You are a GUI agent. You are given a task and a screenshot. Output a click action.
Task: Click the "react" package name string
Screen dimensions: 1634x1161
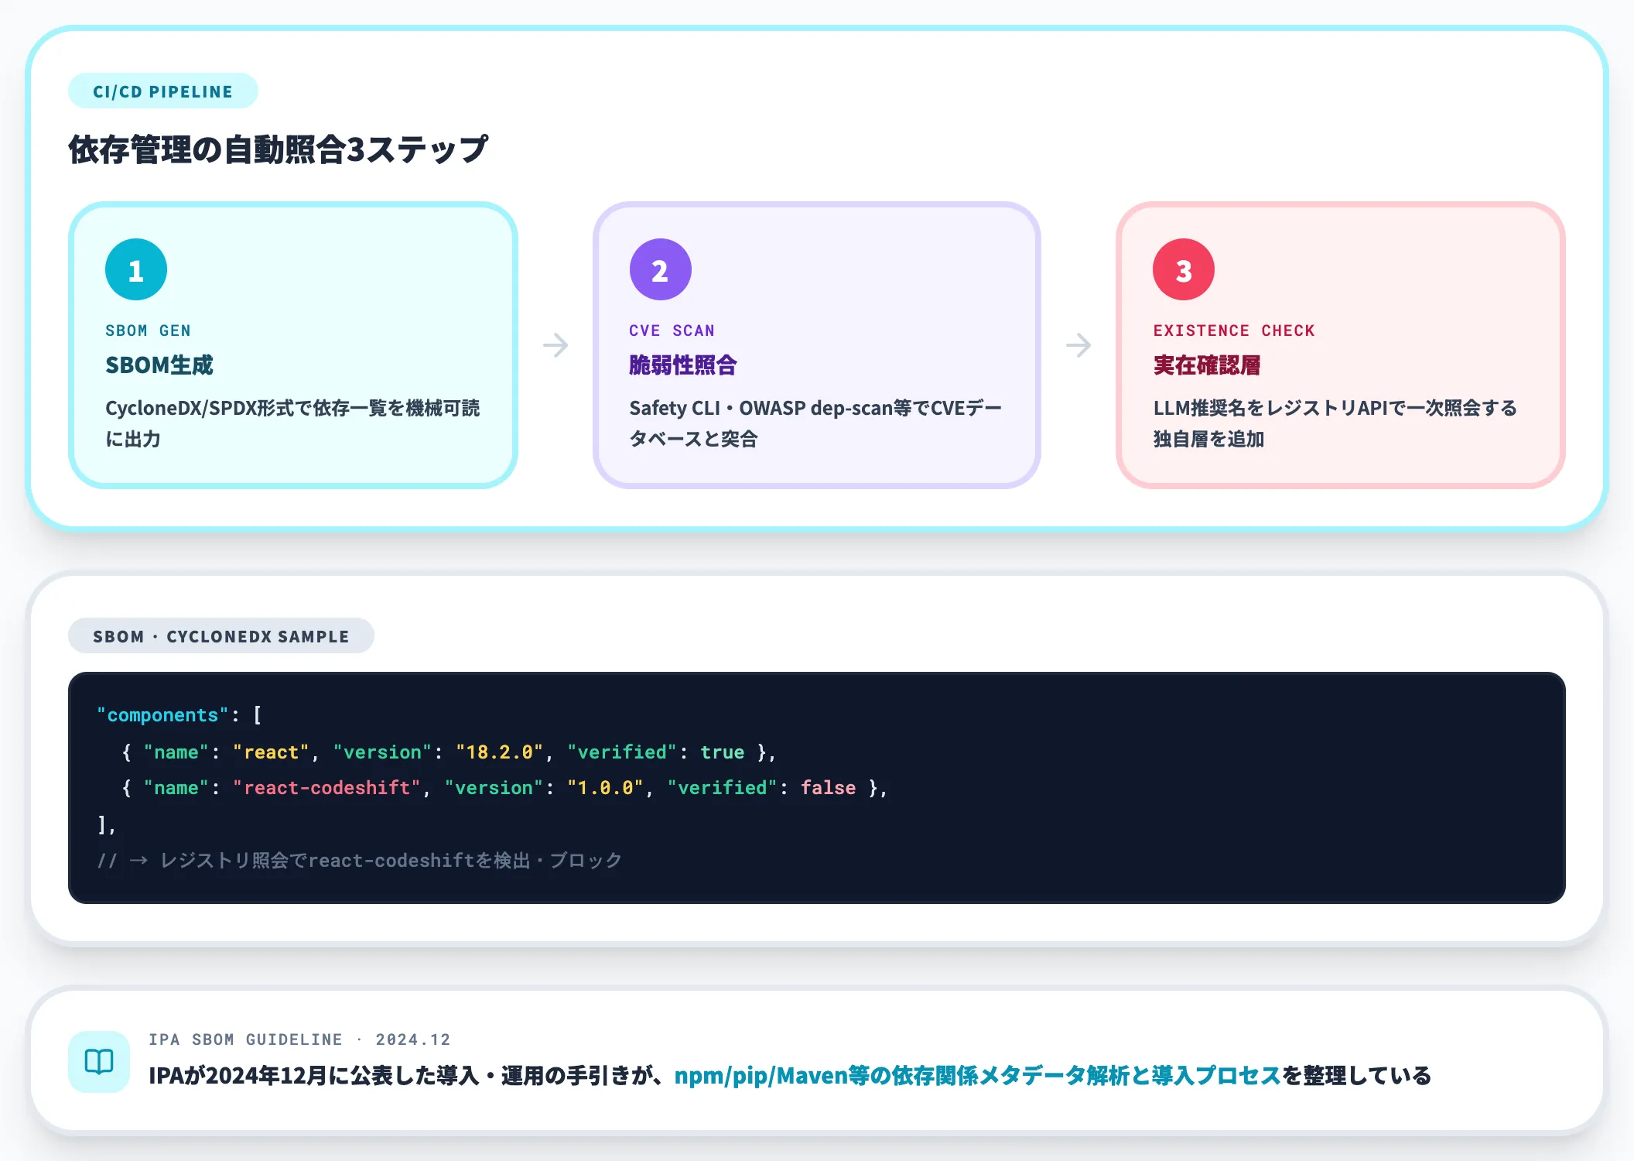[271, 752]
